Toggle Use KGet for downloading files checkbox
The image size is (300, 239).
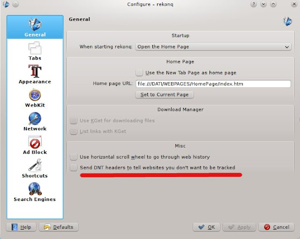[x=74, y=121]
